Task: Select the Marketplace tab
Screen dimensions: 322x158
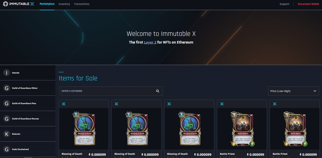Action: 47,4
